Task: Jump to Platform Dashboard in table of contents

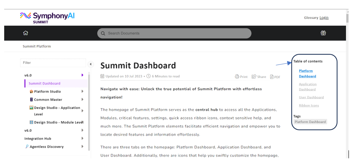Action: coord(307,73)
